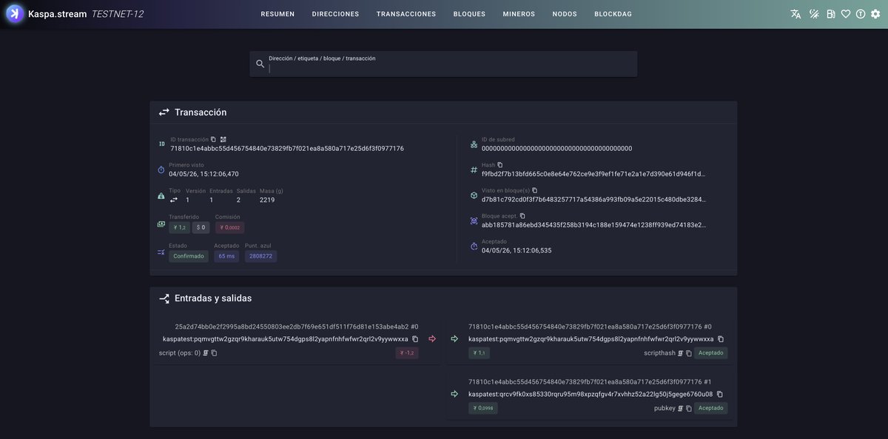Screen dimensions: 888x439
Task: Open the settings gear
Action: (875, 14)
